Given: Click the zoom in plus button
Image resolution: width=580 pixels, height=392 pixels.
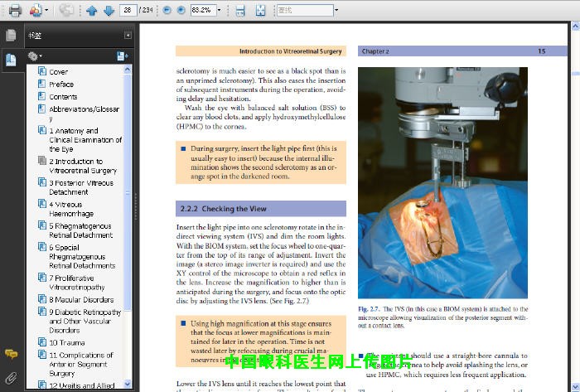Looking at the screenshot, I should tap(181, 10).
